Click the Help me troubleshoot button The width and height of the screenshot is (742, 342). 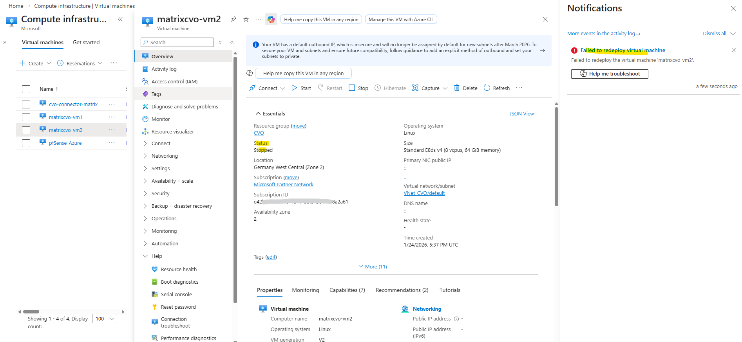(609, 74)
